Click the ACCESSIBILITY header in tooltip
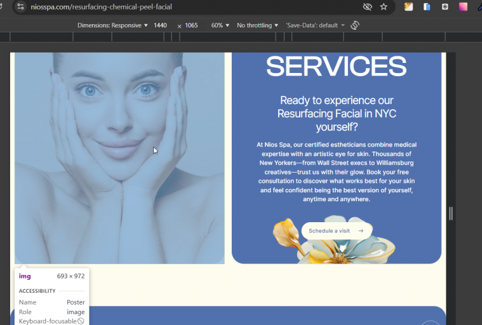Image resolution: width=482 pixels, height=325 pixels. click(x=37, y=291)
